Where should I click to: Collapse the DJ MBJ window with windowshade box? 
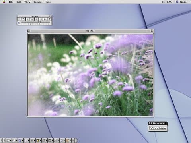pyautogui.click(x=152, y=31)
